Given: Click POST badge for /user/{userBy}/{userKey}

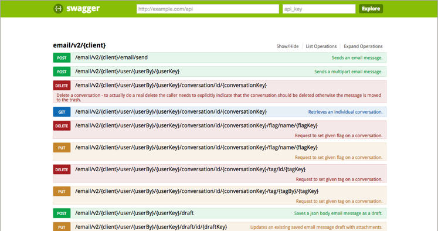Looking at the screenshot, I should point(62,72).
